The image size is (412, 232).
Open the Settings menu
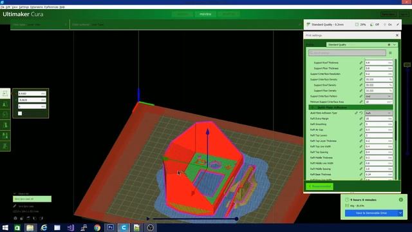coord(24,7)
